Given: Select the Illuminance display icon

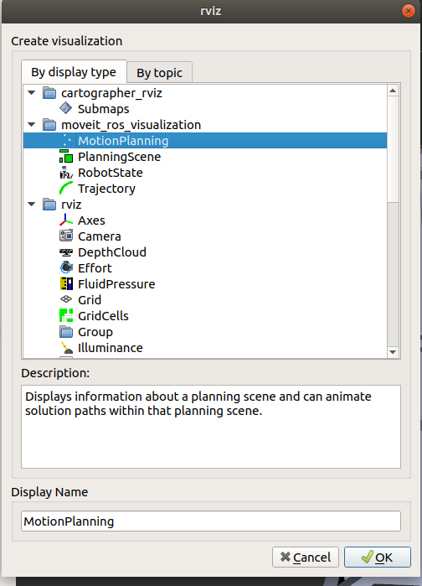Looking at the screenshot, I should click(66, 348).
